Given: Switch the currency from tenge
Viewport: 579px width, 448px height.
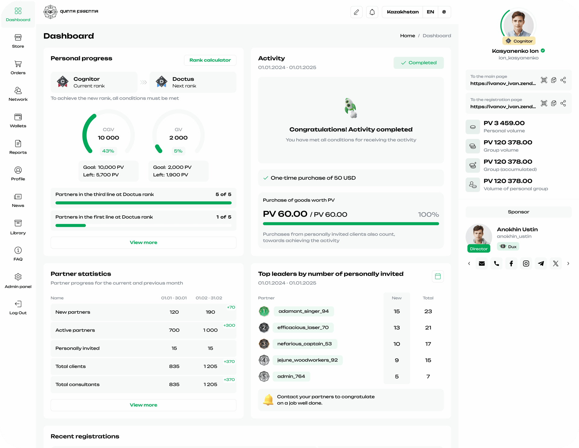Looking at the screenshot, I should (444, 12).
